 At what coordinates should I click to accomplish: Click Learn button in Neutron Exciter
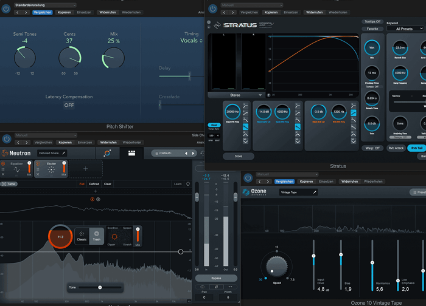pyautogui.click(x=178, y=184)
